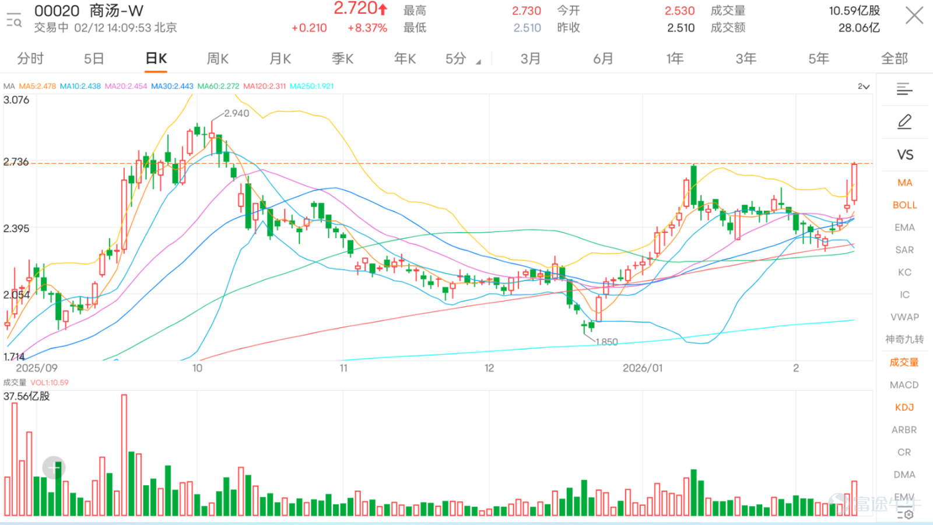
Task: Select the 季K quarterly tab
Action: pyautogui.click(x=342, y=58)
